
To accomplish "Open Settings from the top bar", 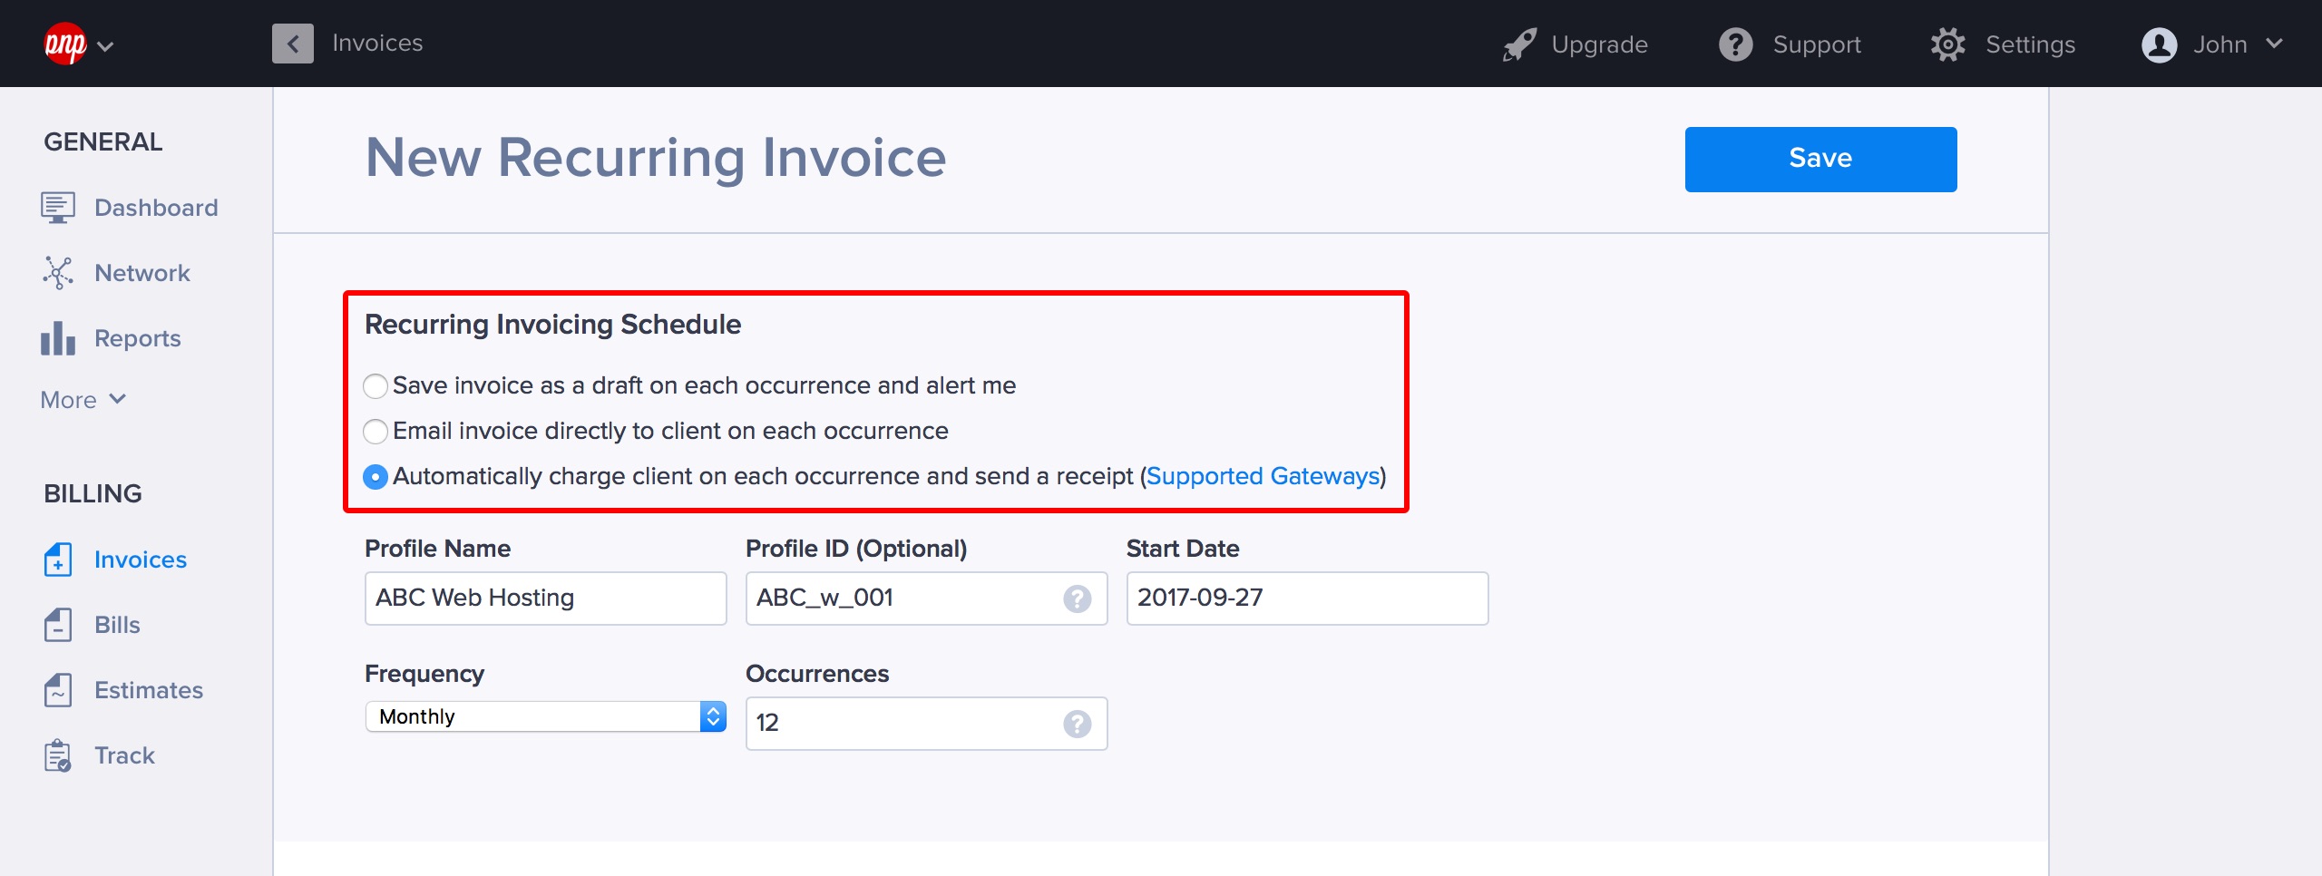I will click(x=2003, y=44).
